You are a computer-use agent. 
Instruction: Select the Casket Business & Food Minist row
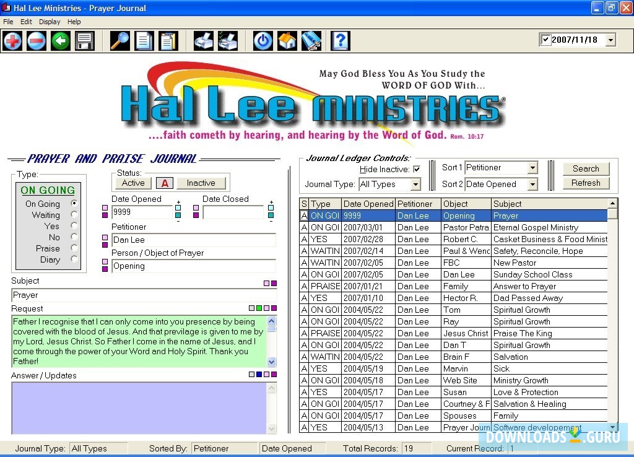tap(453, 239)
